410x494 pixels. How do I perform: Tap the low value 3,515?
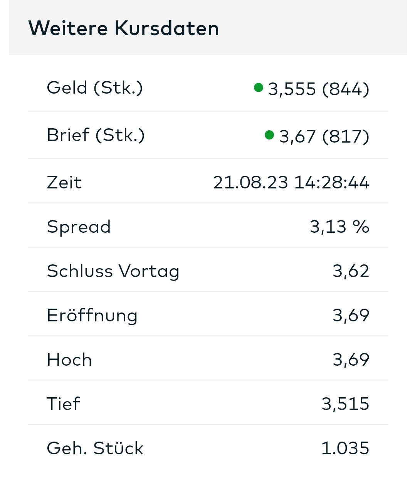coord(345,404)
